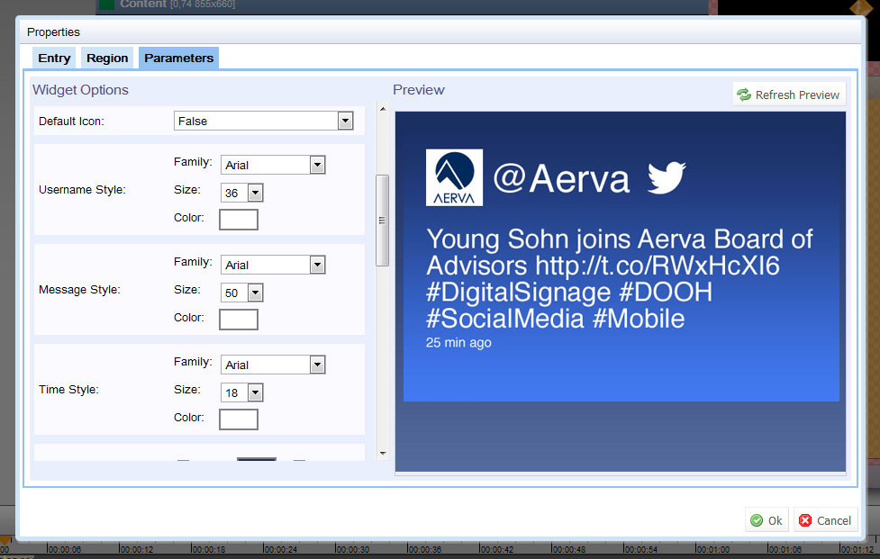Click the '25 min ago' timestamp
This screenshot has height=559, width=880.
coord(458,343)
